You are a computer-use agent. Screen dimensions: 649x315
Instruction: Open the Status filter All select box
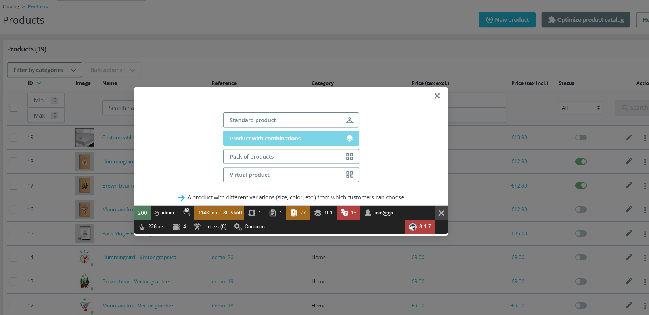point(581,108)
